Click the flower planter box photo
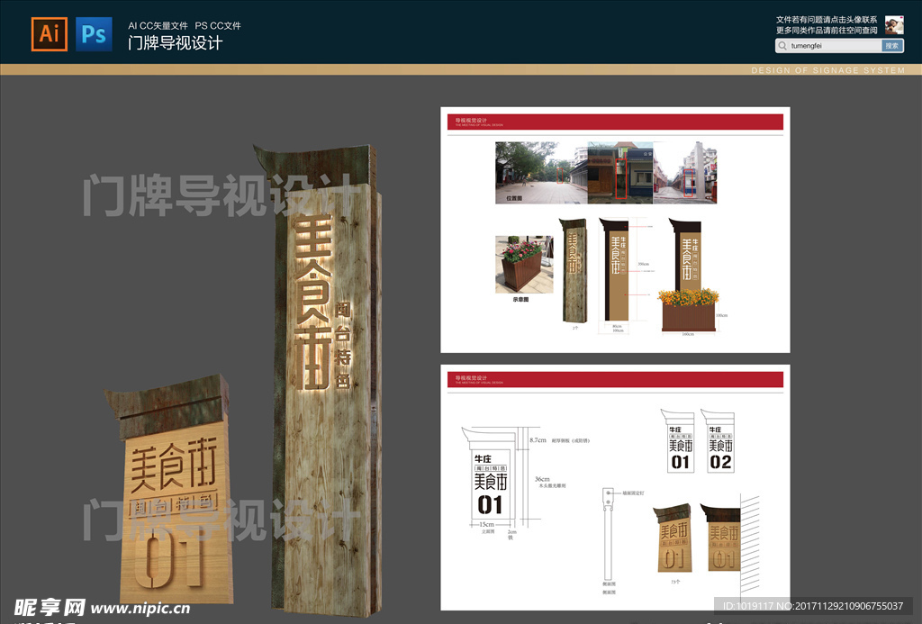Viewport: 922px width, 624px height. coord(524,265)
